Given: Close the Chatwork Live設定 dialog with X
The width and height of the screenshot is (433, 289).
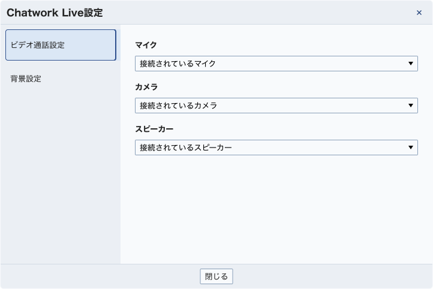Looking at the screenshot, I should coord(419,13).
